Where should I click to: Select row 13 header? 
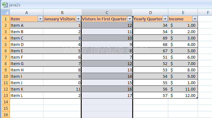pyautogui.click(x=6, y=95)
